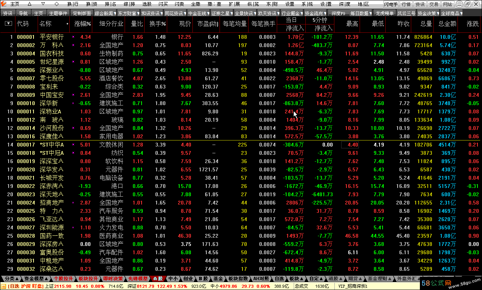Click the up triangle icon in the menu bar

click(29, 4)
